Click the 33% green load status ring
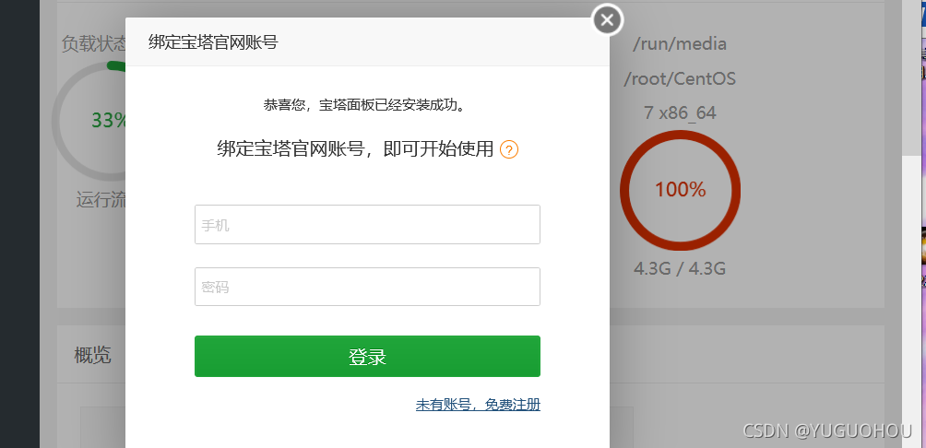The width and height of the screenshot is (926, 448). [x=89, y=121]
